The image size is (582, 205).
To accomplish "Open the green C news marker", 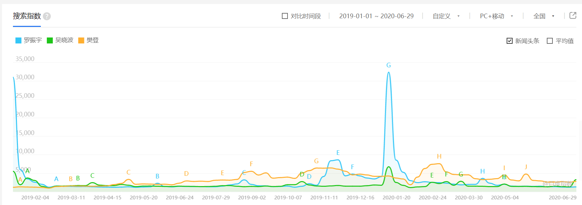I will [x=92, y=175].
